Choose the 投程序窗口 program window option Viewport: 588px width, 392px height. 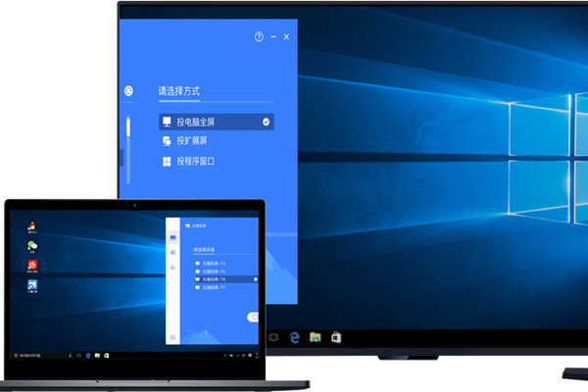pos(201,161)
